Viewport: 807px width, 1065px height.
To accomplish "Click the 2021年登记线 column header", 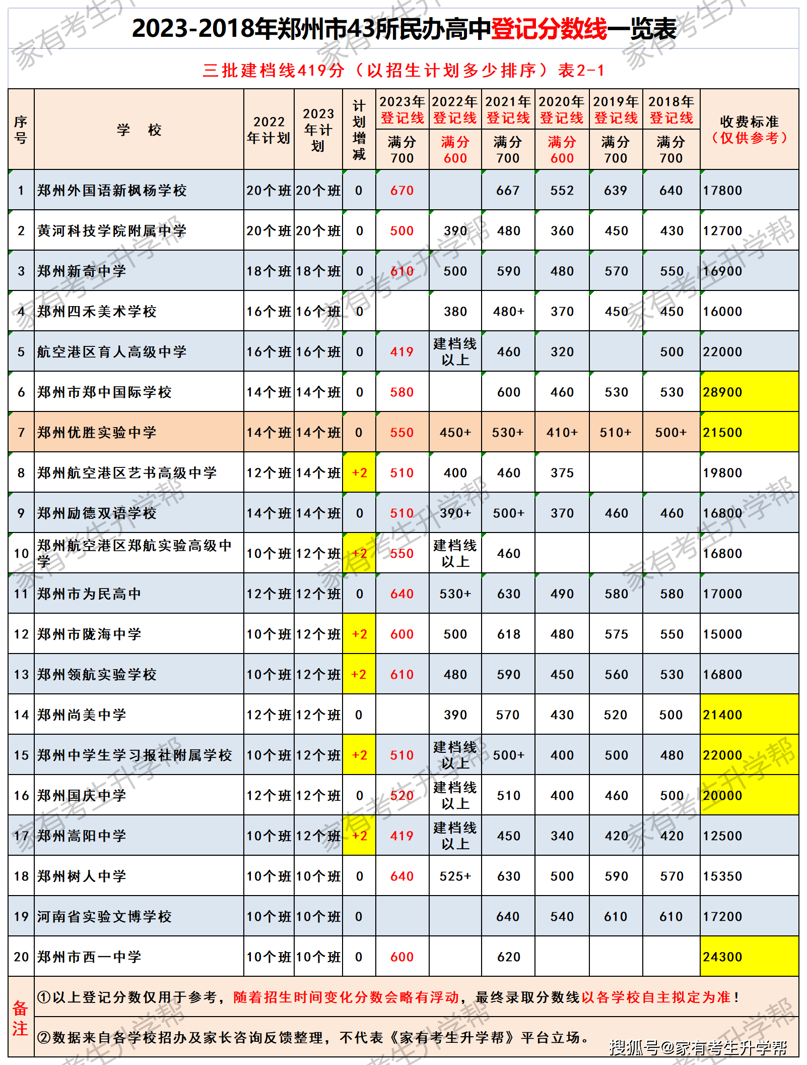I will coord(508,109).
